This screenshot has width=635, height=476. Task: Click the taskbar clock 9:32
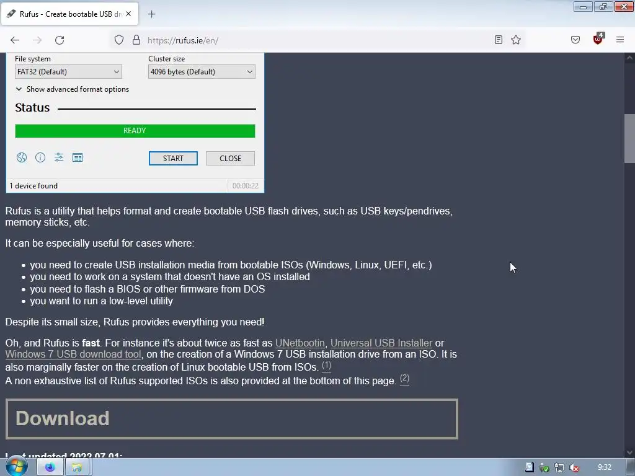[605, 467]
